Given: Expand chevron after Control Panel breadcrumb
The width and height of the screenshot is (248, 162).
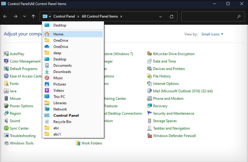Looking at the screenshot, I should coord(78,16).
